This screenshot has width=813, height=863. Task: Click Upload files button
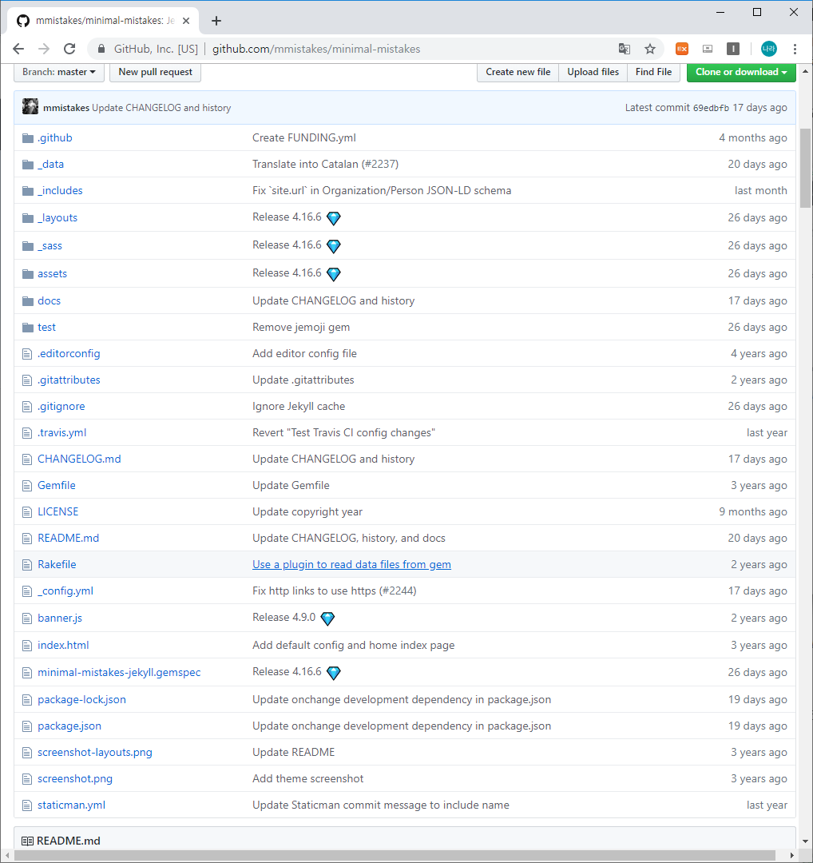[x=593, y=72]
